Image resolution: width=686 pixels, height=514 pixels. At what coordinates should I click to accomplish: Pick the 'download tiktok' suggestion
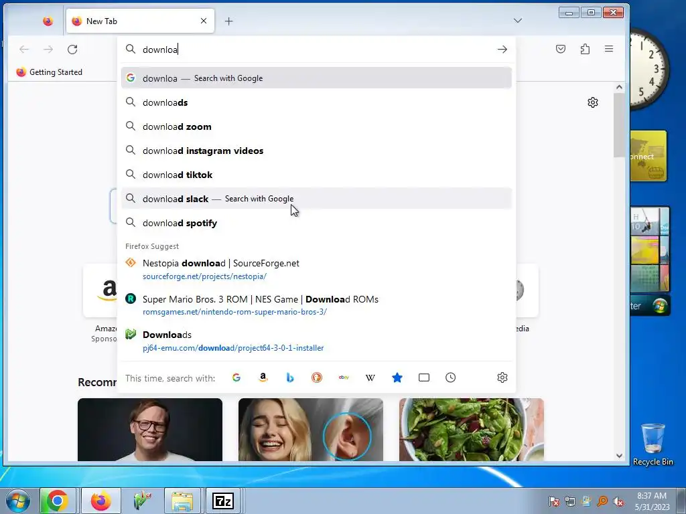(x=316, y=175)
